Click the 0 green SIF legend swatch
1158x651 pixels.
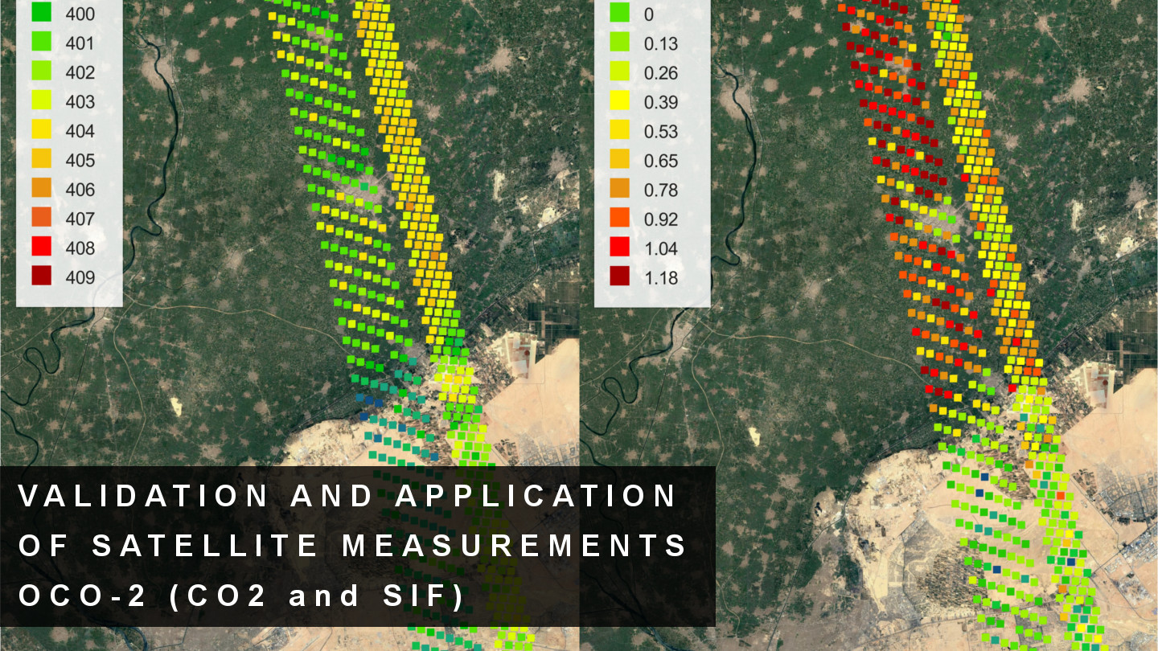tap(619, 14)
